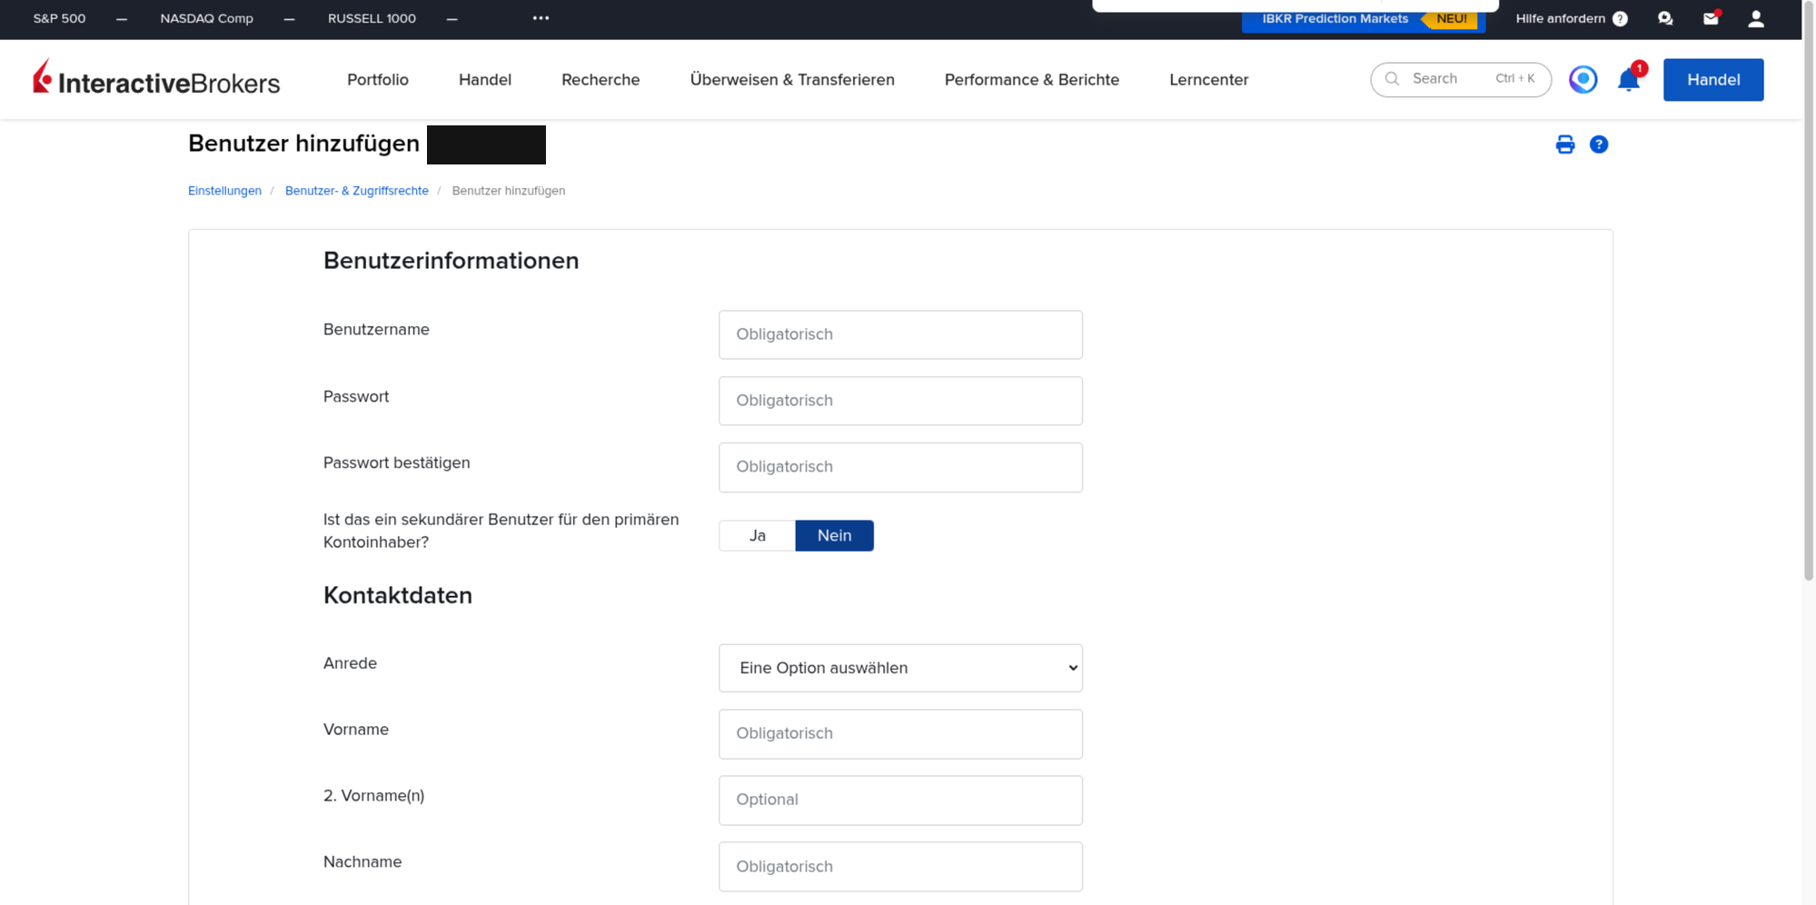Image resolution: width=1816 pixels, height=905 pixels.
Task: Focus the Vorname input field
Action: (x=900, y=734)
